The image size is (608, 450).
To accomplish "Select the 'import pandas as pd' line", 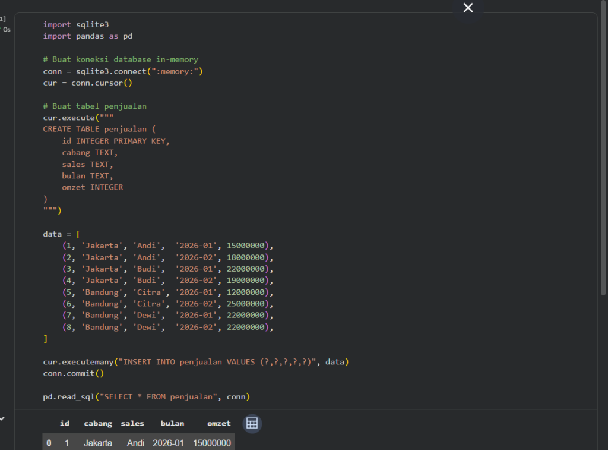I will coord(88,36).
